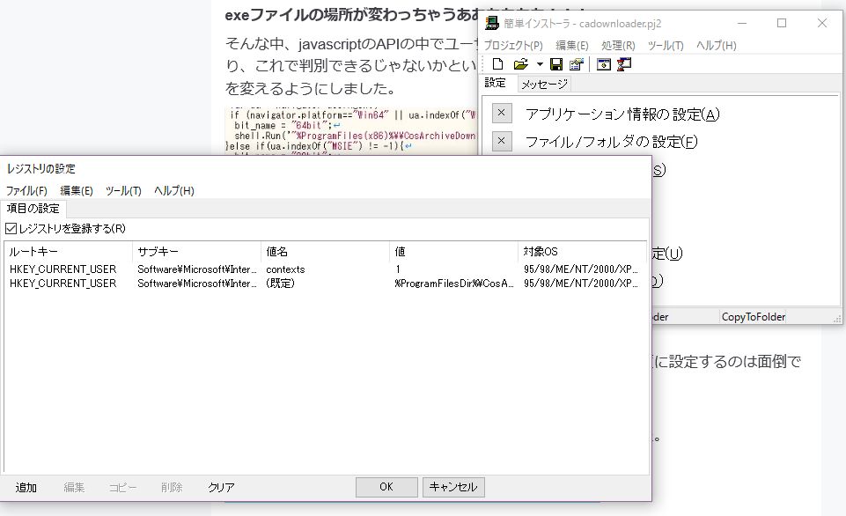Click the キャンセル button
The width and height of the screenshot is (846, 516).
(453, 487)
